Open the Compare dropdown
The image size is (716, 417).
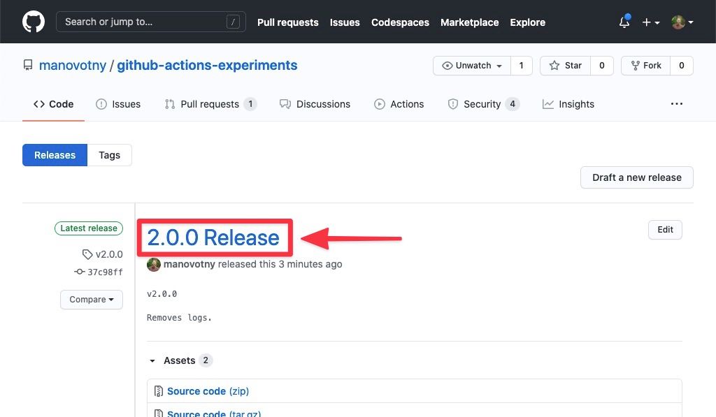click(x=92, y=299)
